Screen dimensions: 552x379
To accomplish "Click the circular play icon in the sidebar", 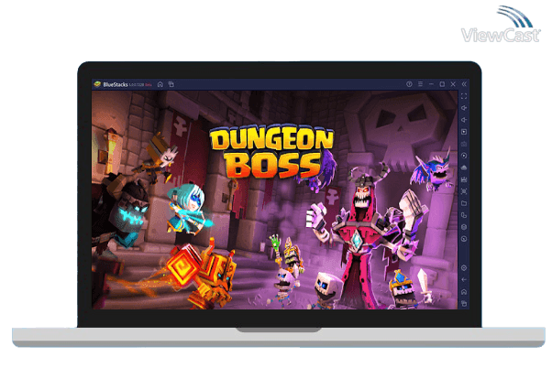I will pyautogui.click(x=464, y=156).
